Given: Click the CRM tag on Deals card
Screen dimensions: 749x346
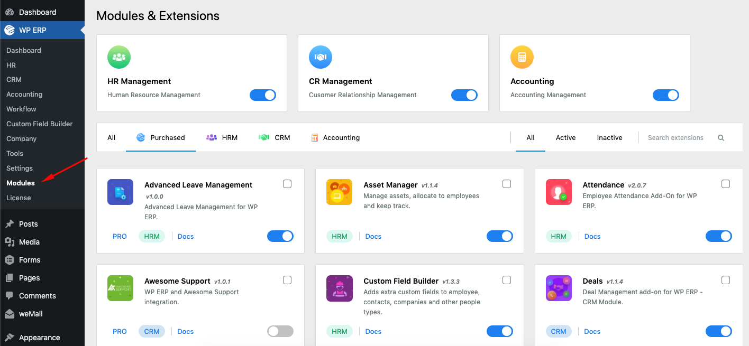Looking at the screenshot, I should coord(559,332).
